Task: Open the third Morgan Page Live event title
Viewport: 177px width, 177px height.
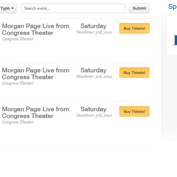Action: click(x=36, y=113)
